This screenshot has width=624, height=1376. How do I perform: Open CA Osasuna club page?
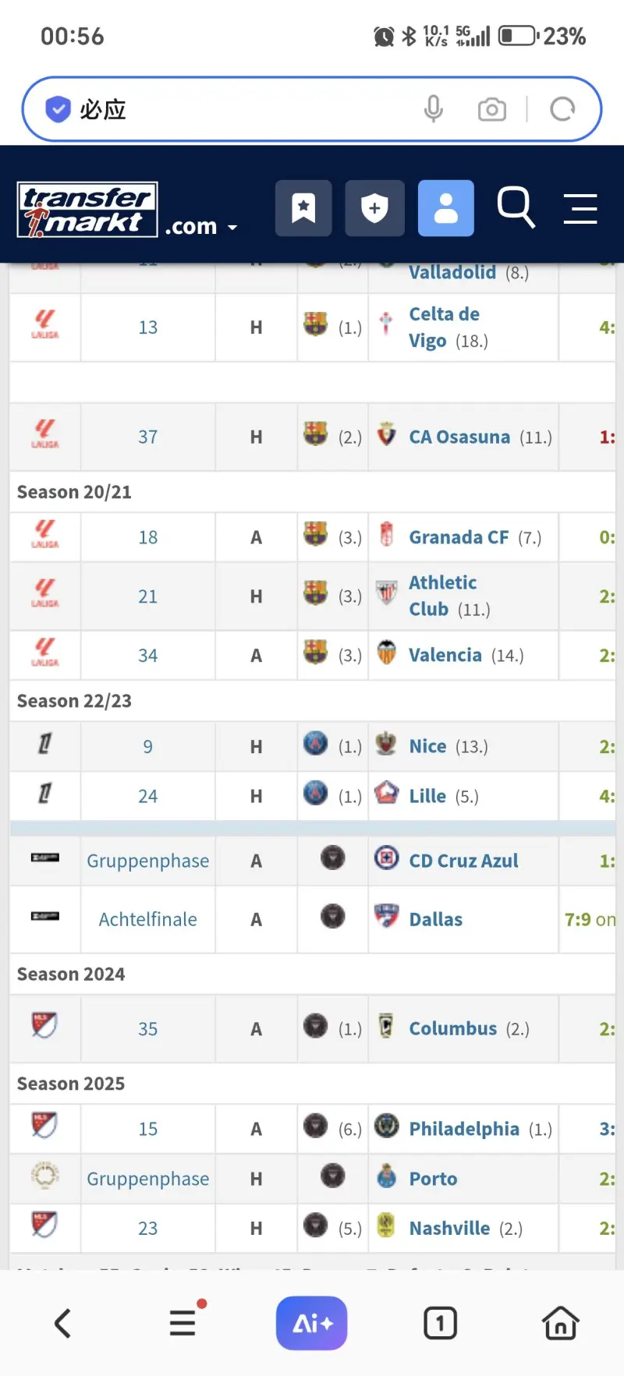459,437
